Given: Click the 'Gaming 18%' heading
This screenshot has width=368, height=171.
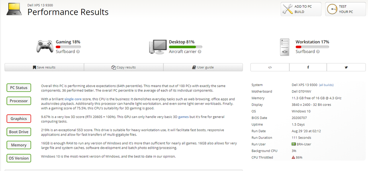Looking at the screenshot, I should 68,42.
